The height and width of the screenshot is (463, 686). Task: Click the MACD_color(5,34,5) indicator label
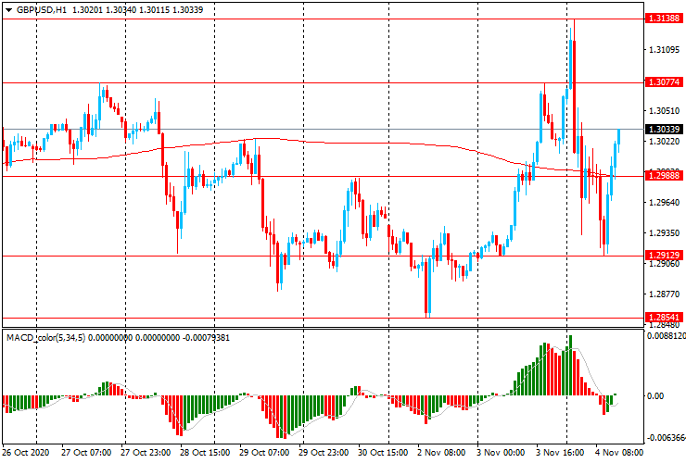[46, 338]
